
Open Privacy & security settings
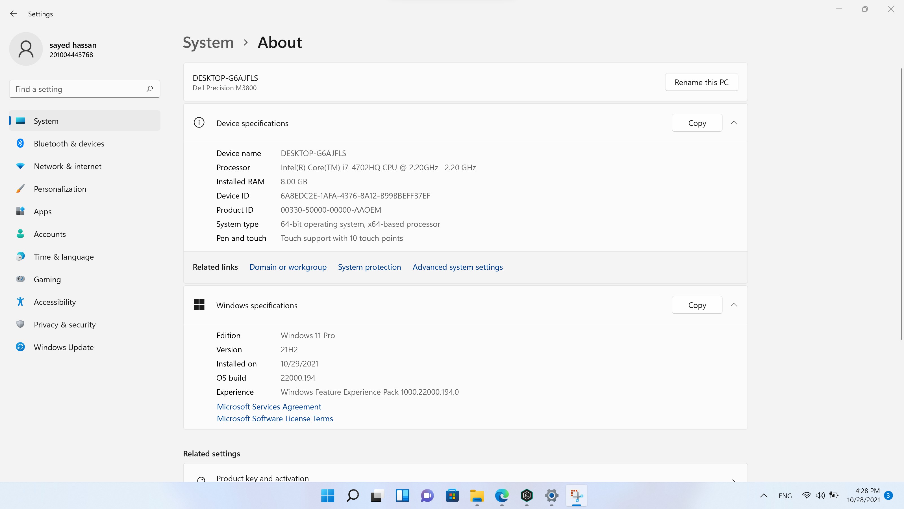[85, 324]
